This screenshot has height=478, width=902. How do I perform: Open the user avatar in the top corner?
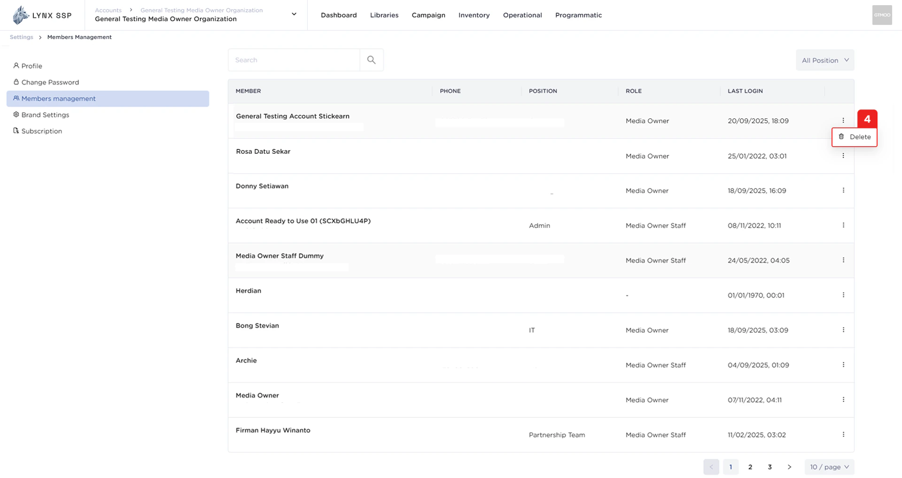tap(882, 15)
